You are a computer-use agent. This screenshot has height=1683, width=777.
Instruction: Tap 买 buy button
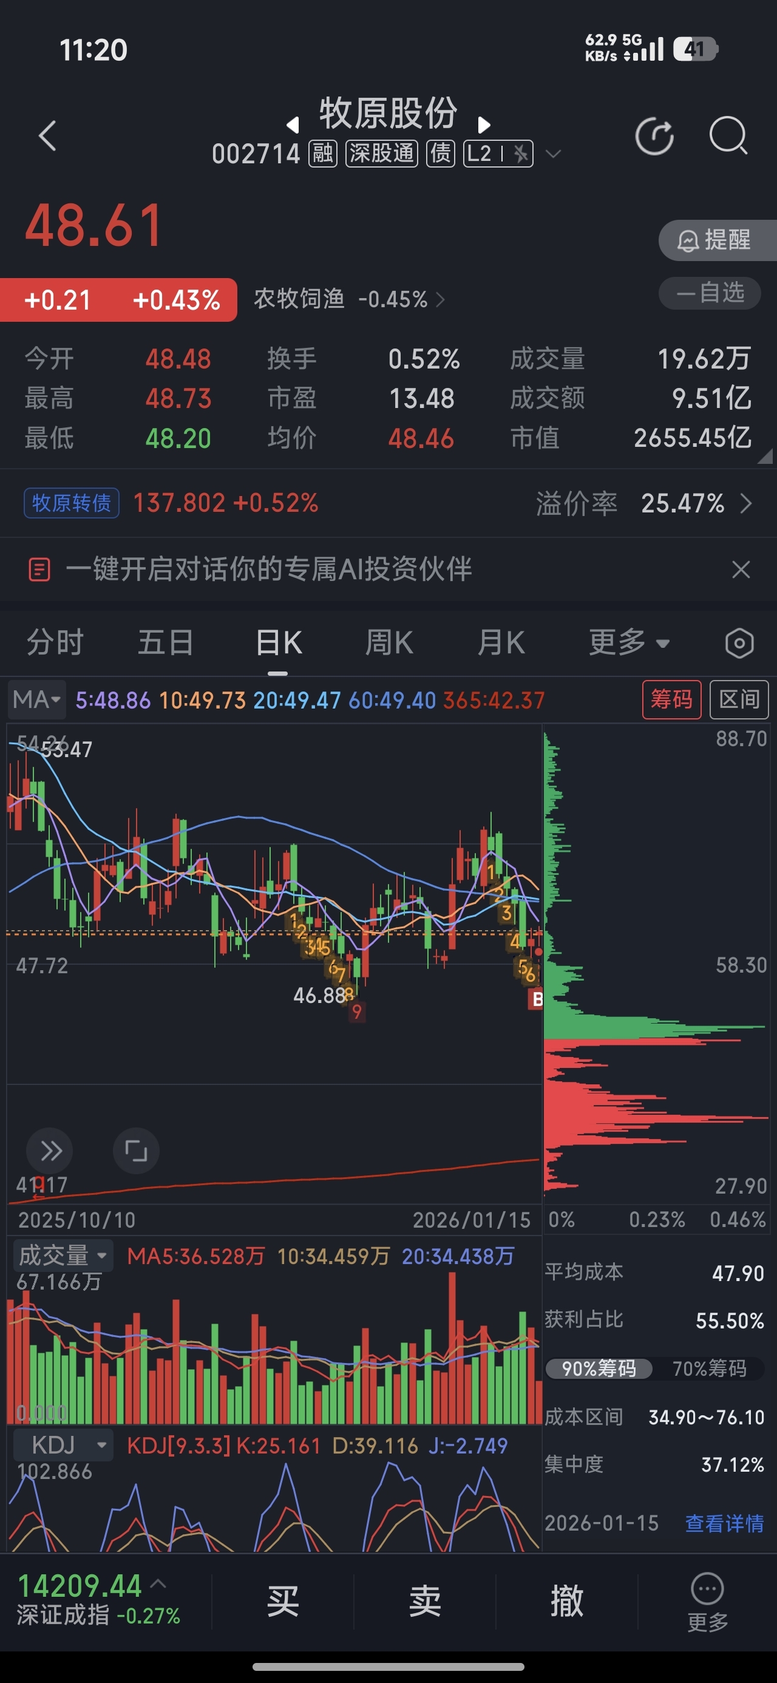(282, 1601)
